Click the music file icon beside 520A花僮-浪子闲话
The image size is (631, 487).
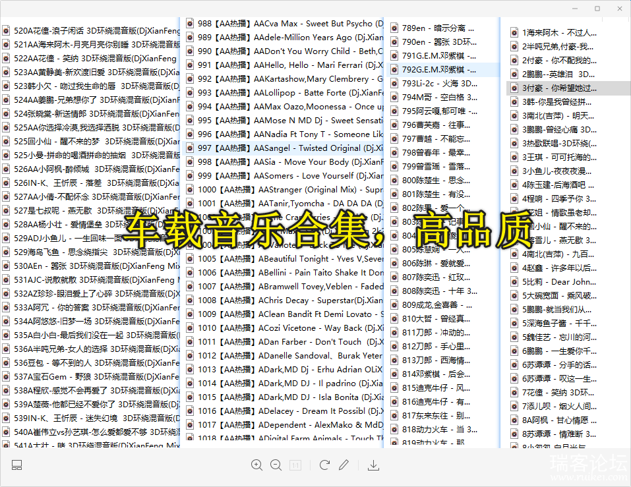click(x=6, y=30)
